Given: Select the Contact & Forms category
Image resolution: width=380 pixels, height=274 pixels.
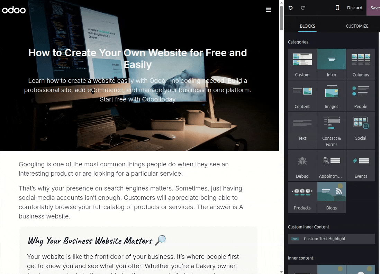Looking at the screenshot, I should pyautogui.click(x=331, y=131).
